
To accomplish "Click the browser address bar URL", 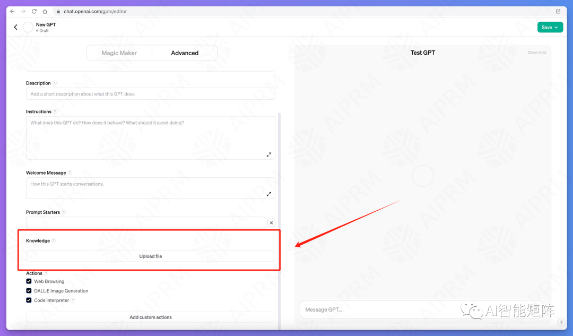I will [x=95, y=11].
